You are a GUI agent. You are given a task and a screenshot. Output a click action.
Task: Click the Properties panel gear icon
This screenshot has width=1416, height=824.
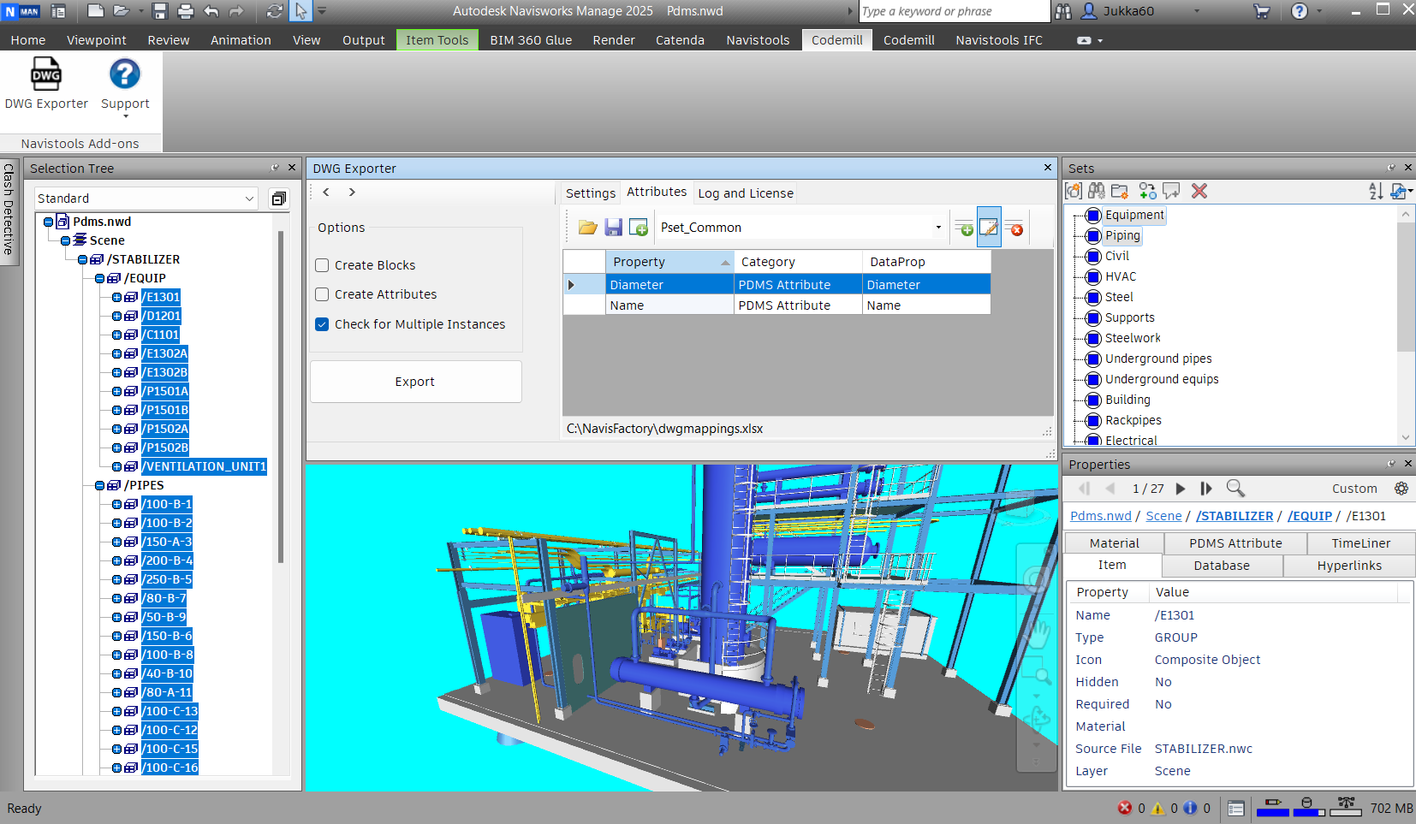1401,489
